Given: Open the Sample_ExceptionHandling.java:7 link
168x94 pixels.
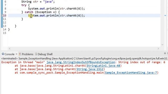Looking at the screenshot, I should click(x=131, y=73).
